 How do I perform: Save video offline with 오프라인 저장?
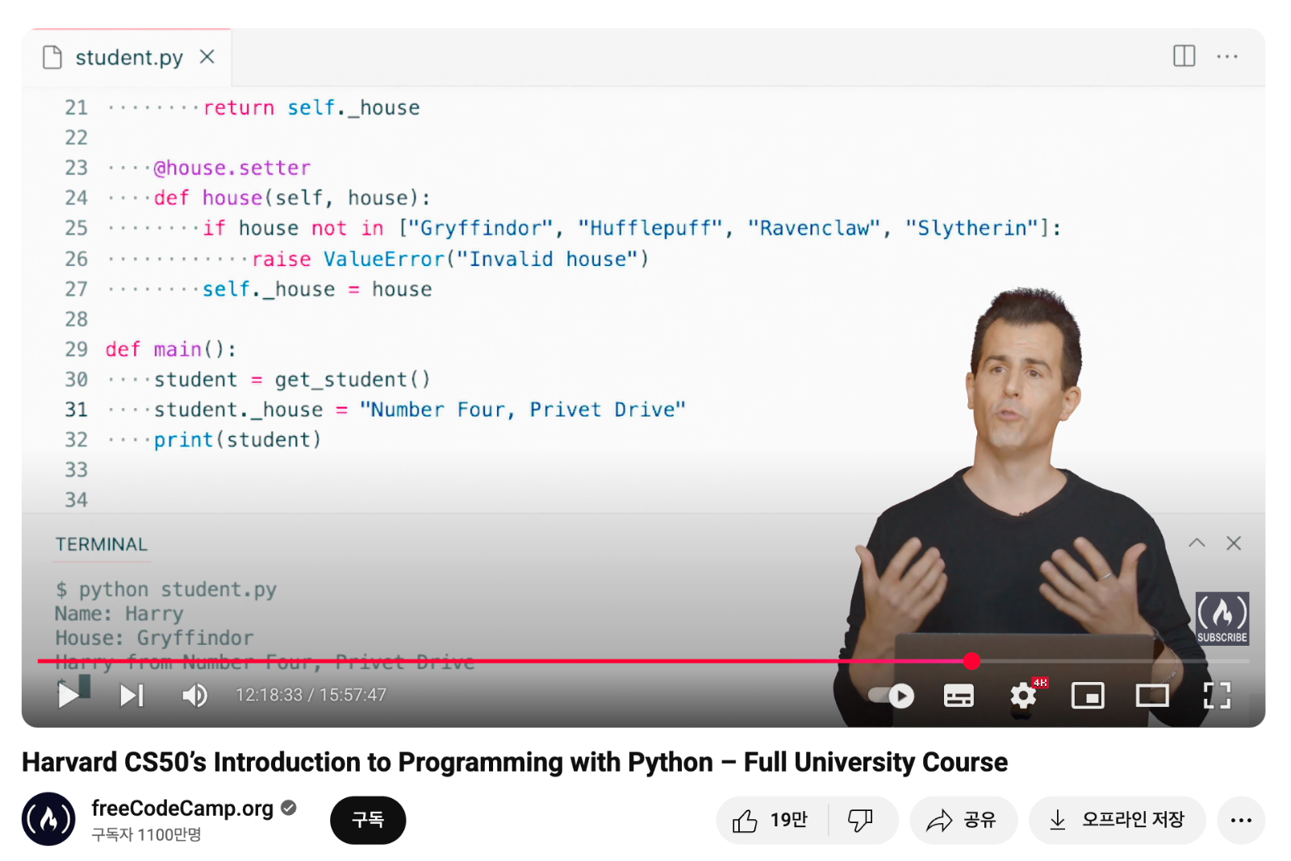point(1117,820)
